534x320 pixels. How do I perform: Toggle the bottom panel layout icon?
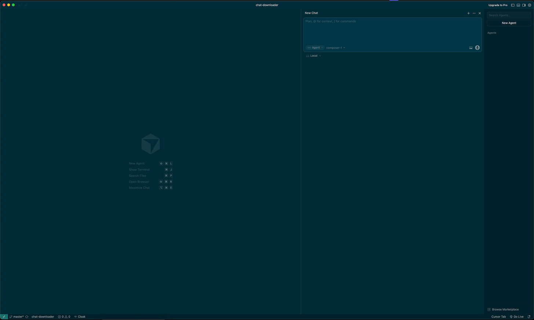518,5
